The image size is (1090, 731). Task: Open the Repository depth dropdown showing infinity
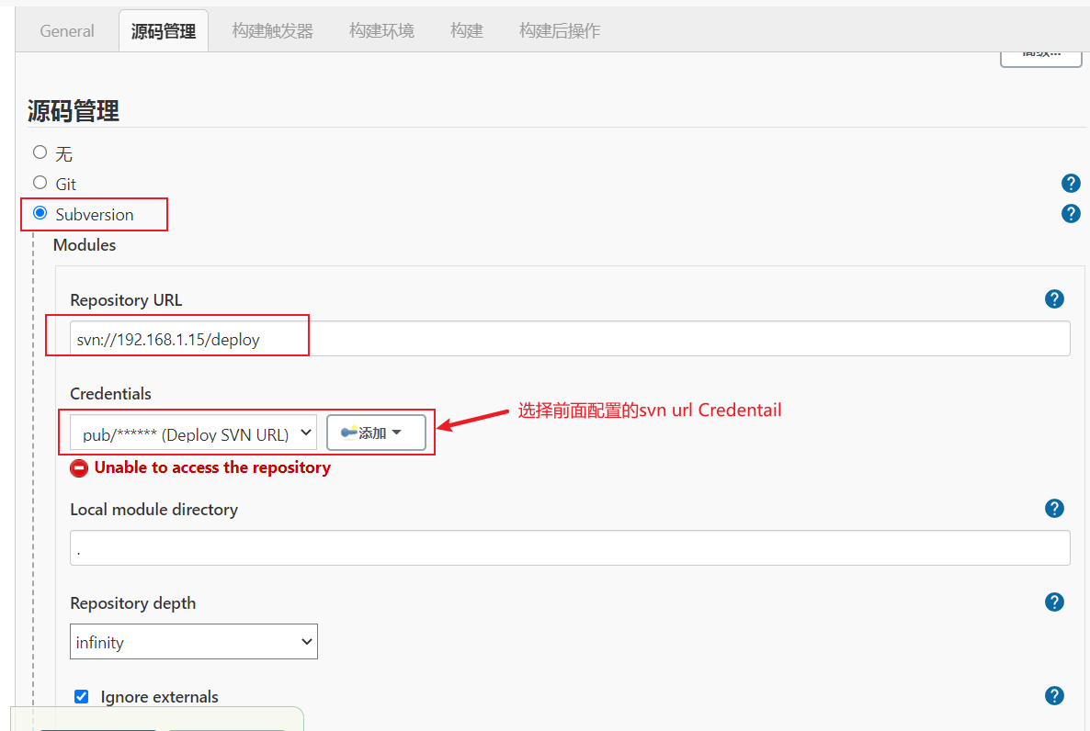point(193,642)
